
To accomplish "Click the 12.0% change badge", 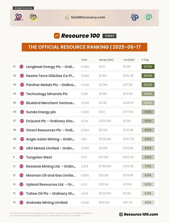I will point(148,103).
